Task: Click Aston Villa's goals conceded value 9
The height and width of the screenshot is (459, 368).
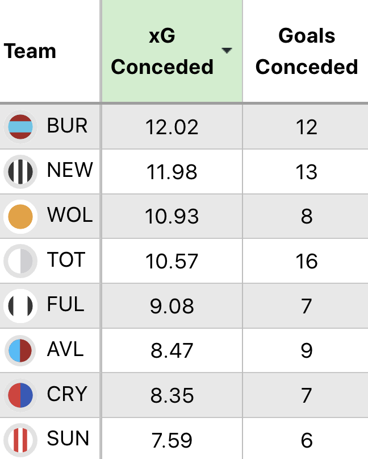Action: 307,350
